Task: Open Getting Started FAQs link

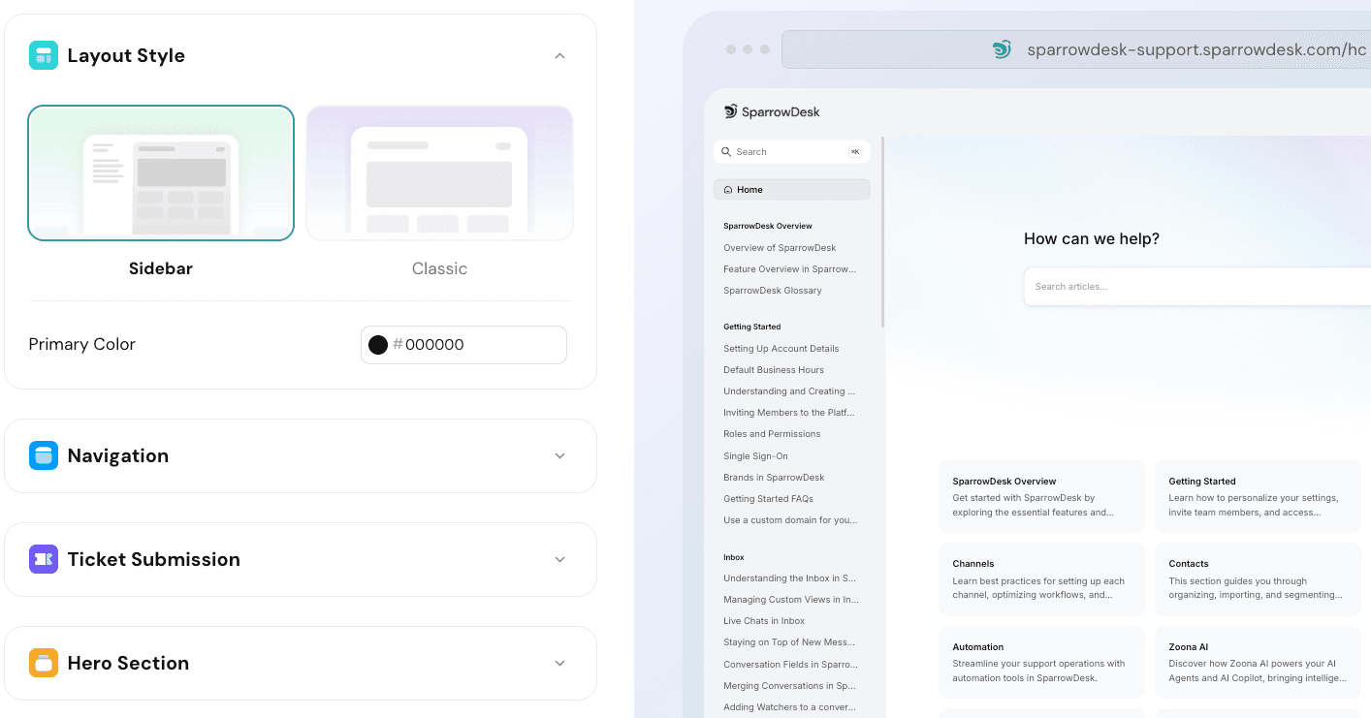Action: tap(768, 499)
